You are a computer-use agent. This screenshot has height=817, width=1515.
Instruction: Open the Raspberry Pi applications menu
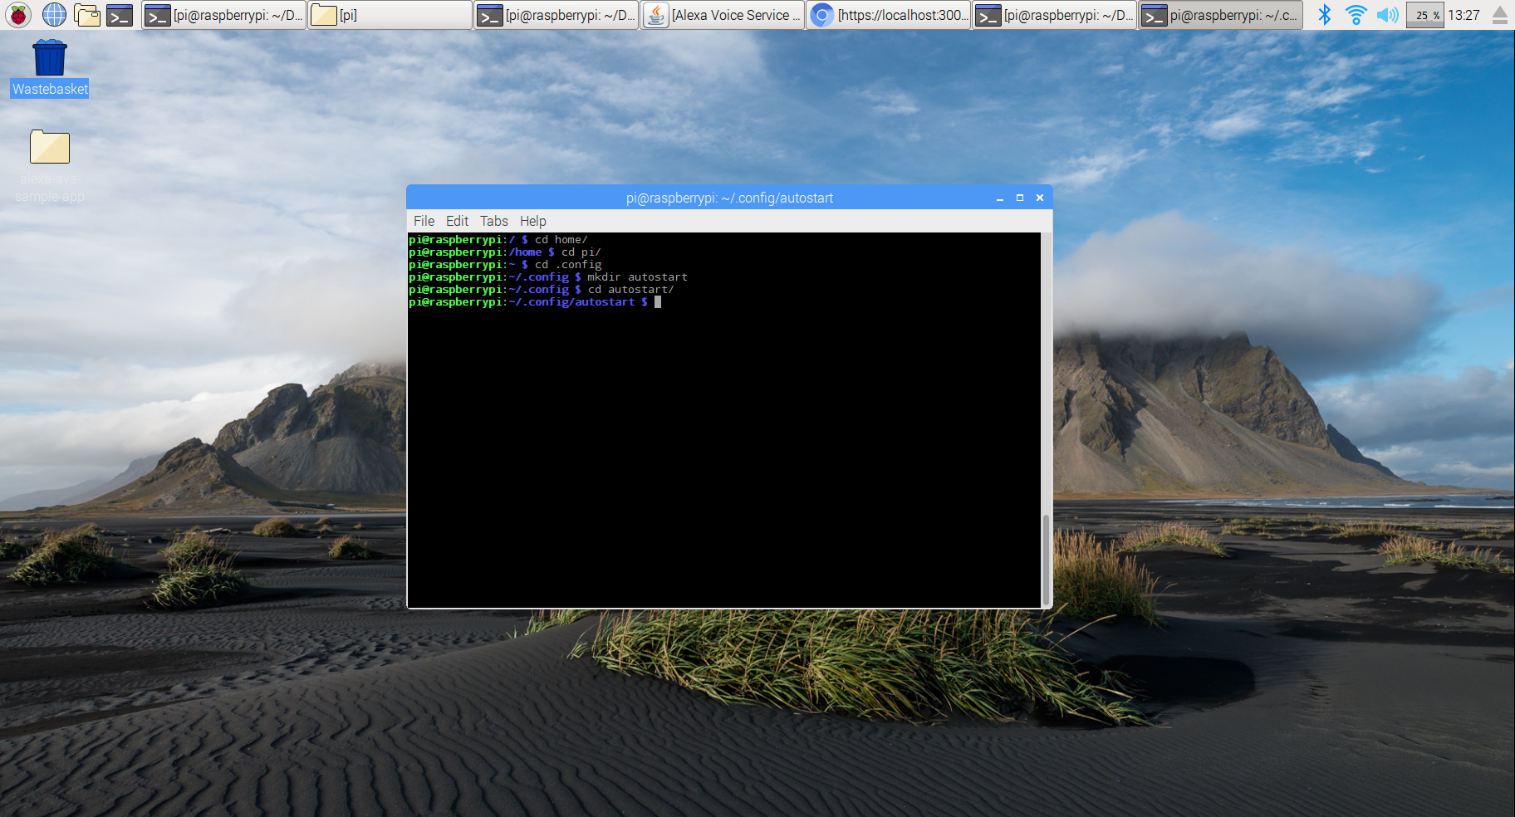[17, 14]
